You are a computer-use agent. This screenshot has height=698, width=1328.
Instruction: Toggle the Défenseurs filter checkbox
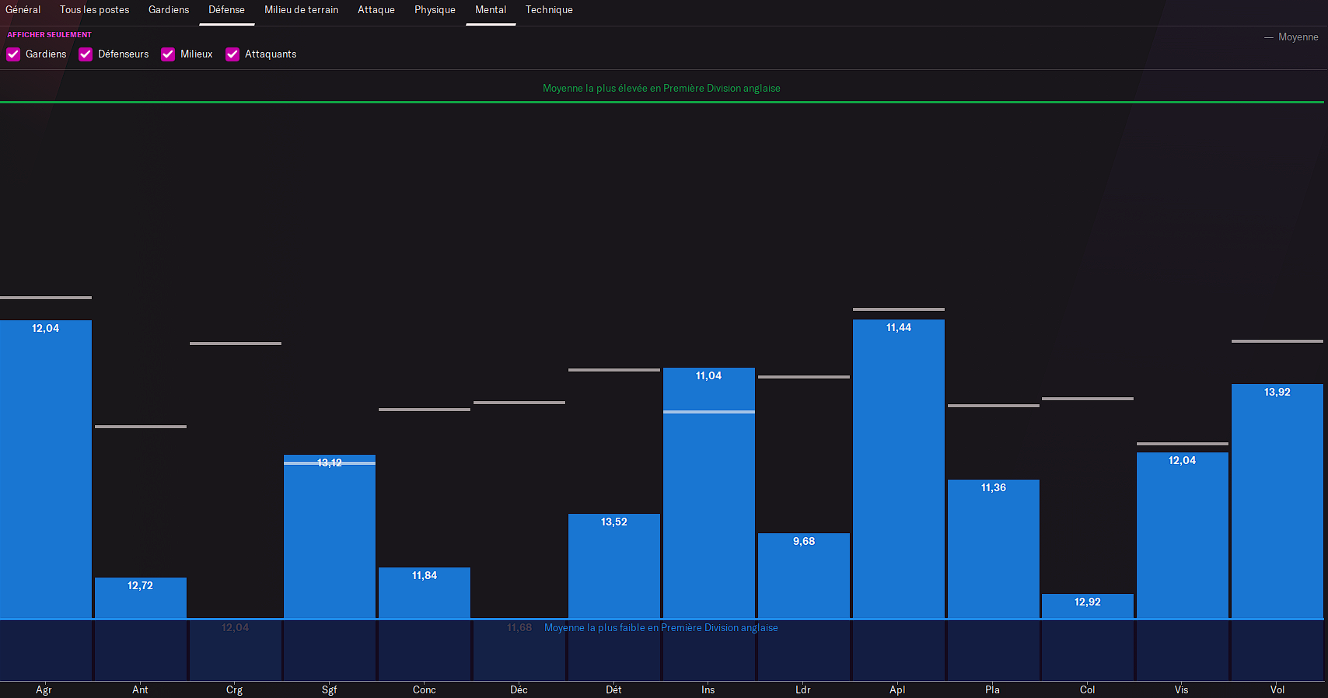click(x=86, y=54)
